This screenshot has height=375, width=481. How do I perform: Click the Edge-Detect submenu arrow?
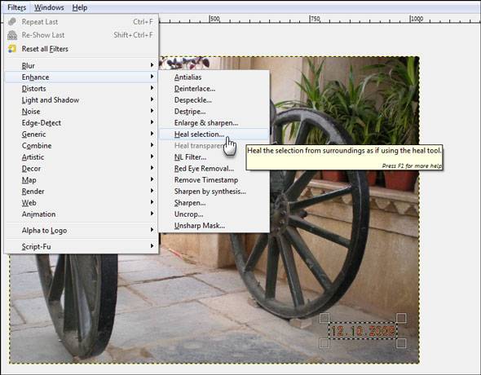(x=152, y=122)
